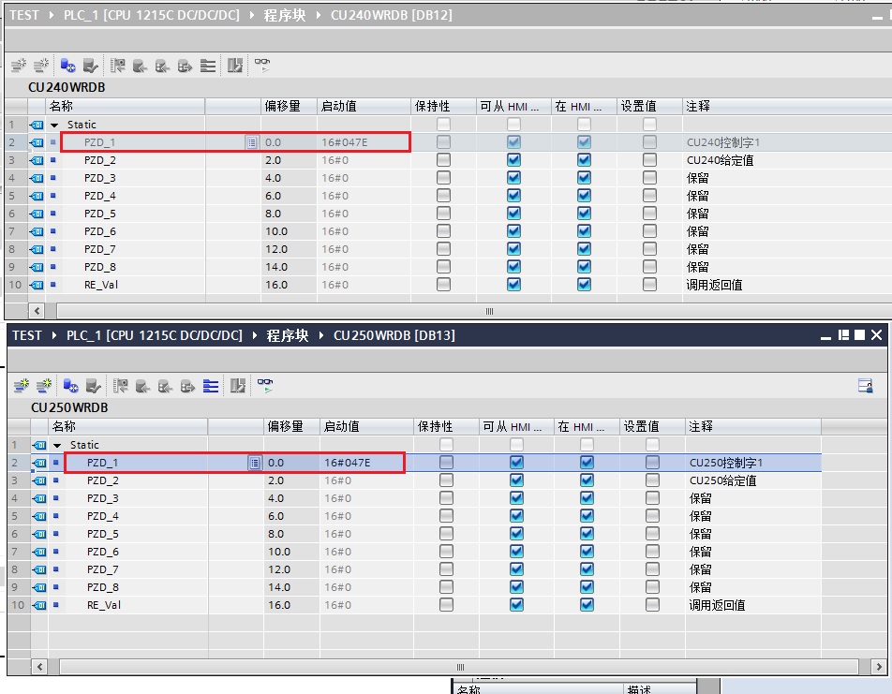892x694 pixels.
Task: Click 启动值 column header in CU250WRDB table
Action: coord(367,427)
